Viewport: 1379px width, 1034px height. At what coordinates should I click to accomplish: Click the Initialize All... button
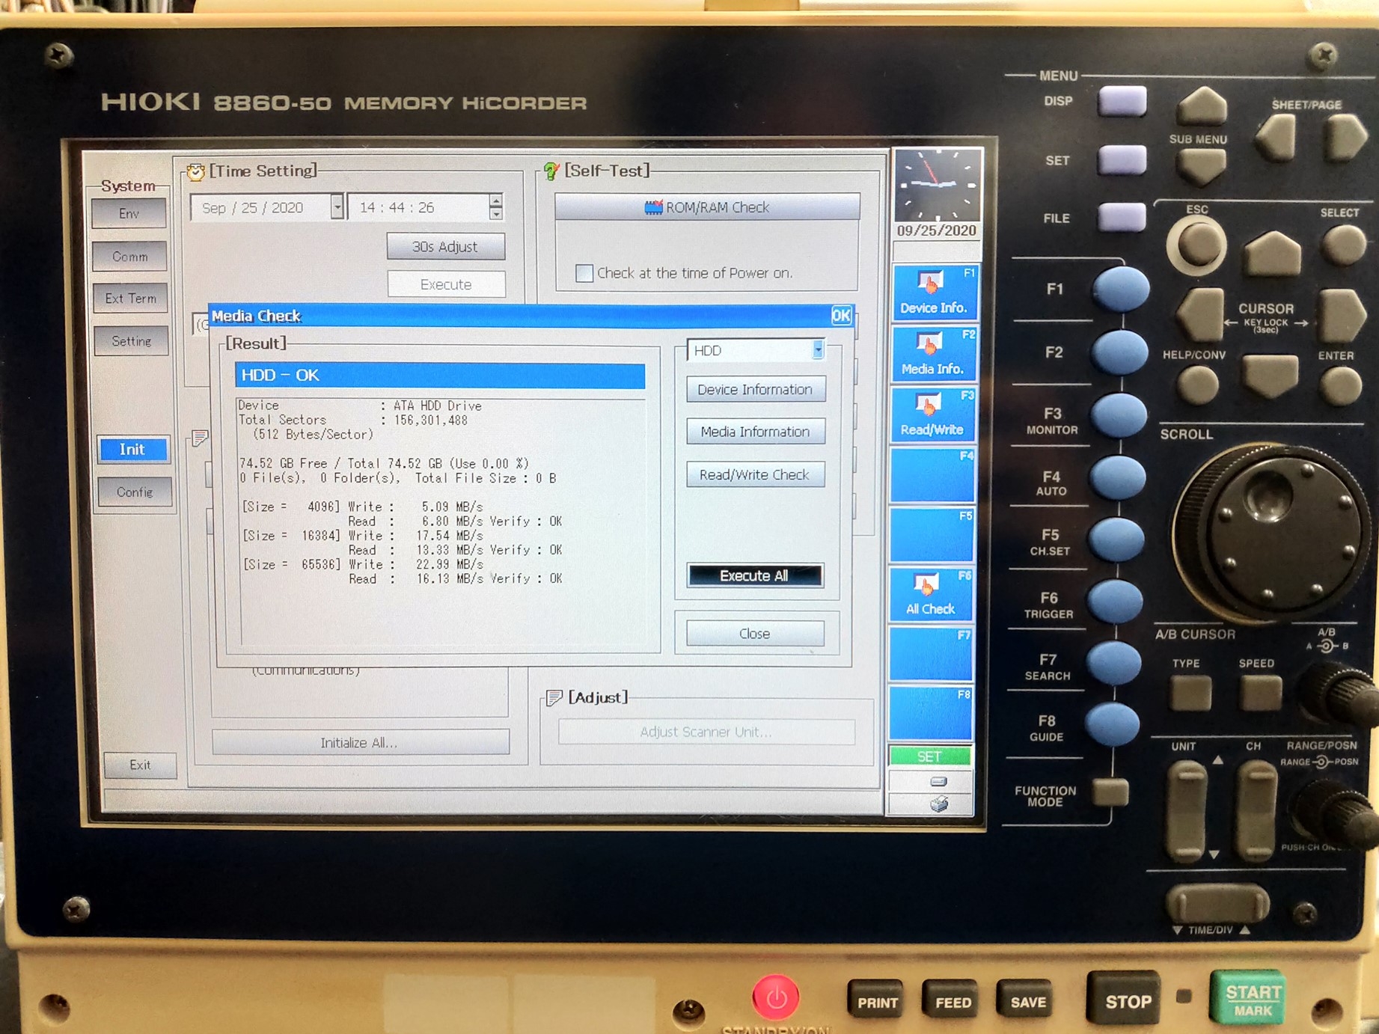[x=360, y=742]
